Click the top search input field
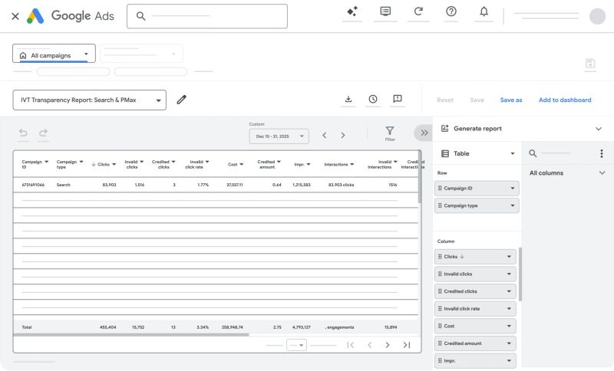614x371 pixels. tap(207, 16)
